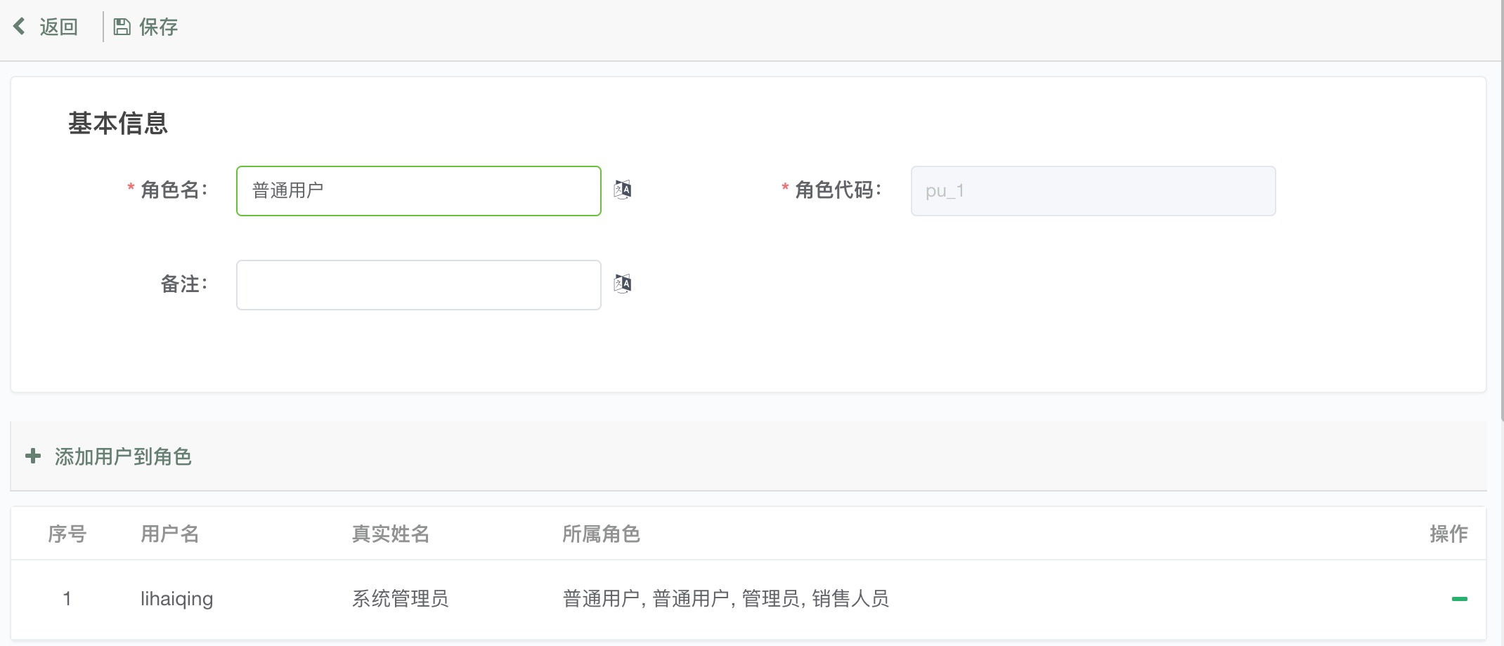Image resolution: width=1504 pixels, height=646 pixels.
Task: Select the 系统管理员 real name cell
Action: click(x=401, y=599)
